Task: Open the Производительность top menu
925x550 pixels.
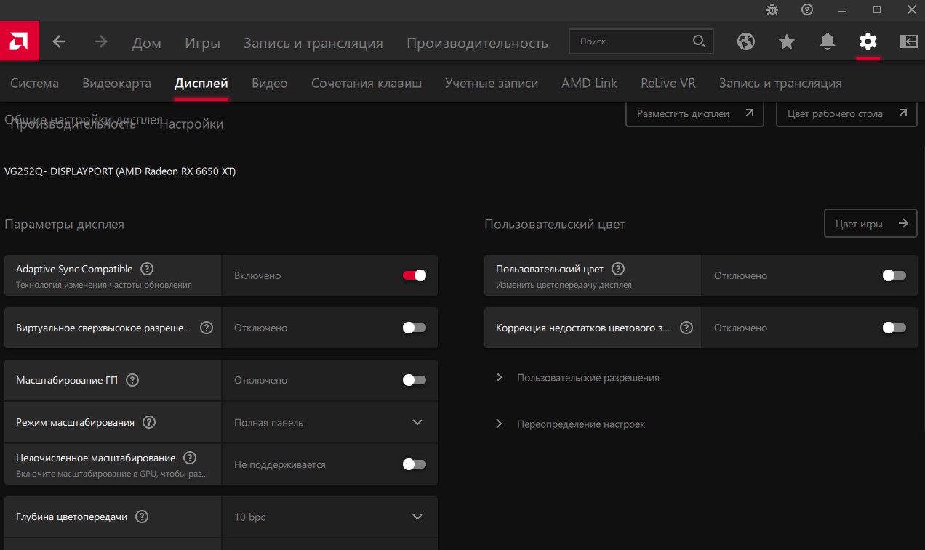Action: [x=477, y=43]
